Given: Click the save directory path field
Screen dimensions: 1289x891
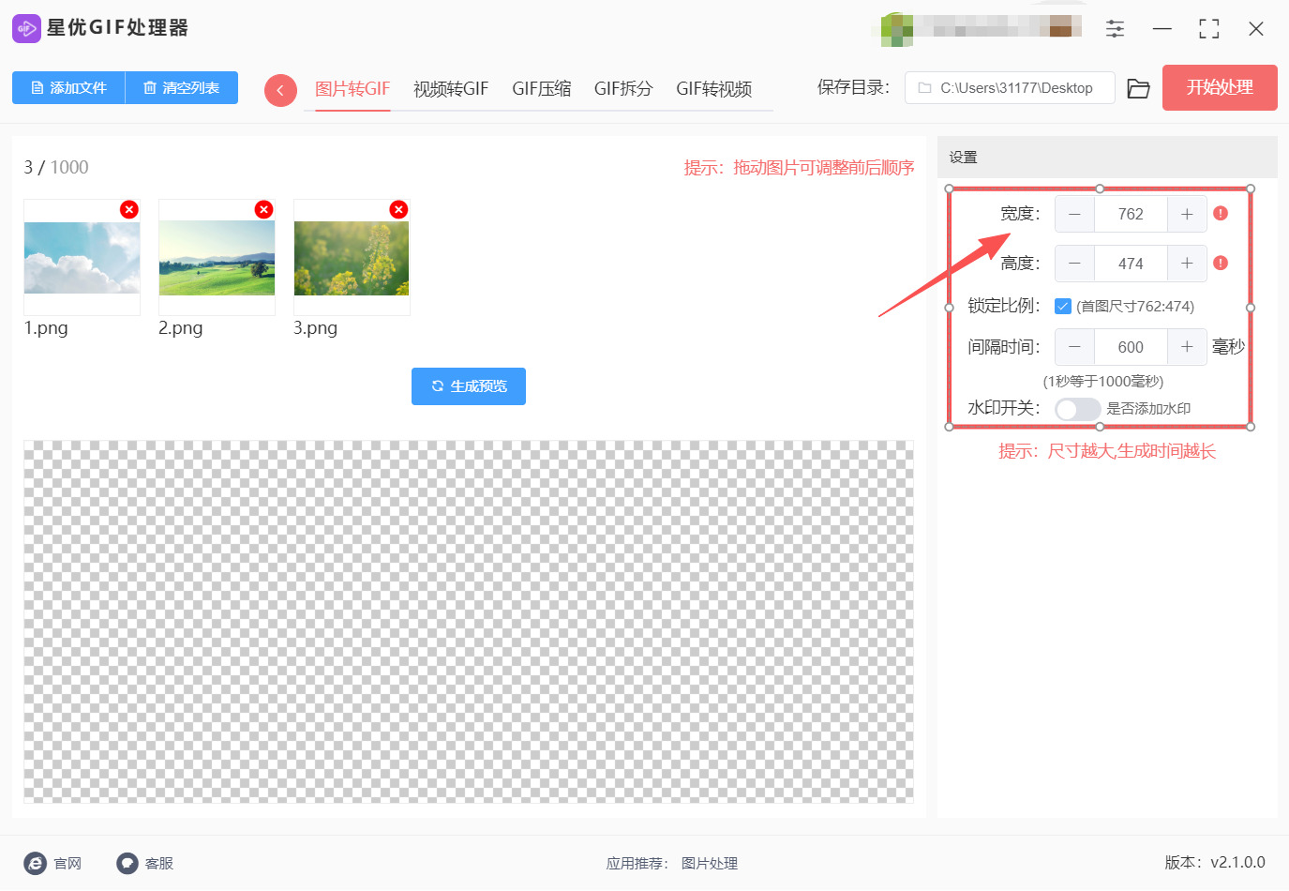Looking at the screenshot, I should tap(1010, 88).
